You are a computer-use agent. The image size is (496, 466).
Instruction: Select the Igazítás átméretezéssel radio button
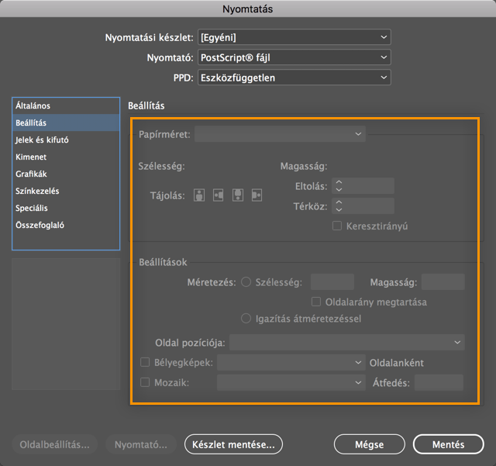point(246,319)
